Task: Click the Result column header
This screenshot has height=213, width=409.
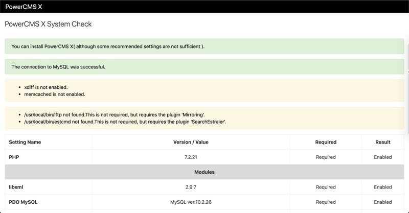Action: point(382,142)
